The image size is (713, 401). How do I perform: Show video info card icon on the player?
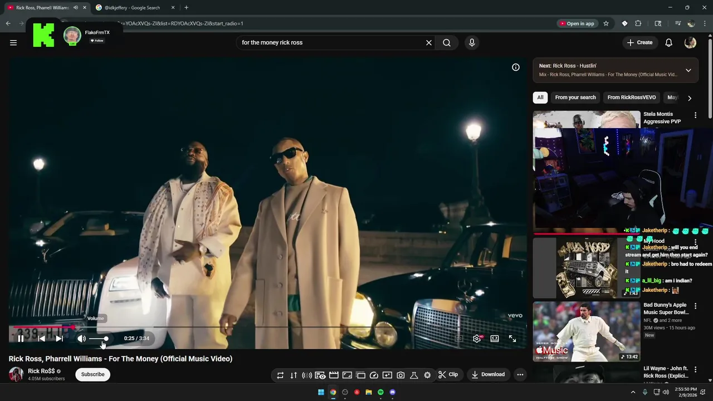(516, 67)
